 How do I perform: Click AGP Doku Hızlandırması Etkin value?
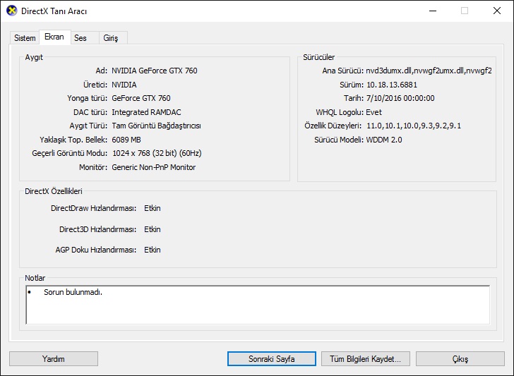[x=153, y=250]
